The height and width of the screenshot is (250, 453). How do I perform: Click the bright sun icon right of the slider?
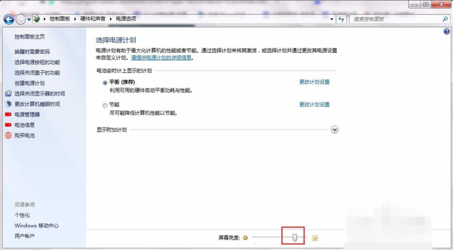314,237
